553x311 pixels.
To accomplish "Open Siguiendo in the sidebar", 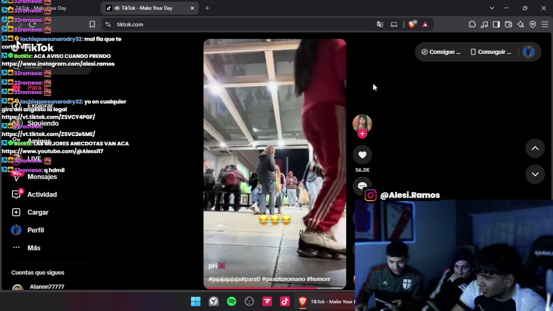I will pos(43,124).
